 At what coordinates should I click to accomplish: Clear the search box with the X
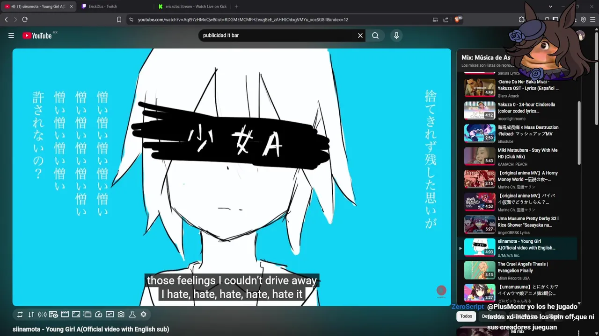[360, 35]
